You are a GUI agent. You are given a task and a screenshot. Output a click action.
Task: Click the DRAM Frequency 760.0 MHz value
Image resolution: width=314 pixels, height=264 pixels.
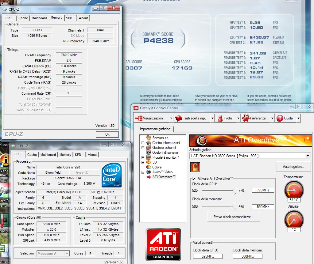coord(69,55)
